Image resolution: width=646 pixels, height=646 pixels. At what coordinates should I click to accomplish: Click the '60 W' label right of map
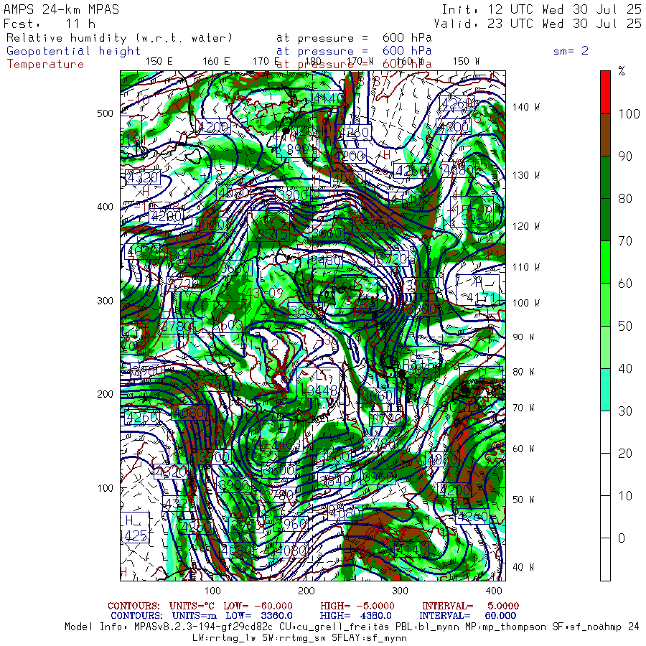(x=523, y=449)
